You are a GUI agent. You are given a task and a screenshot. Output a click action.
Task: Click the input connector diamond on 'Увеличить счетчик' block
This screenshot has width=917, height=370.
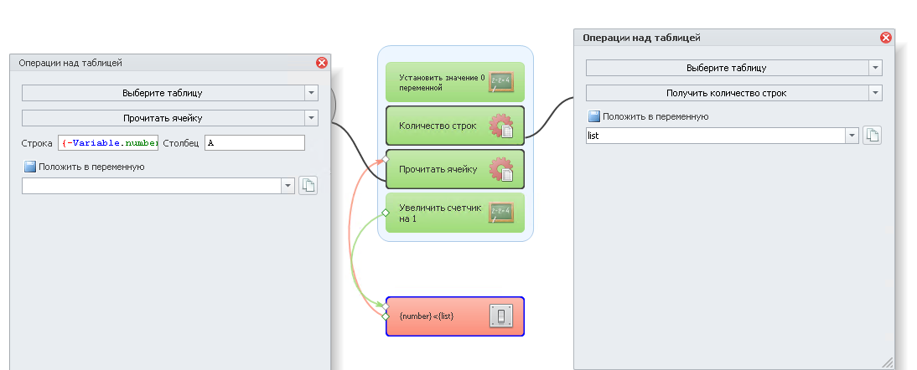pos(386,213)
